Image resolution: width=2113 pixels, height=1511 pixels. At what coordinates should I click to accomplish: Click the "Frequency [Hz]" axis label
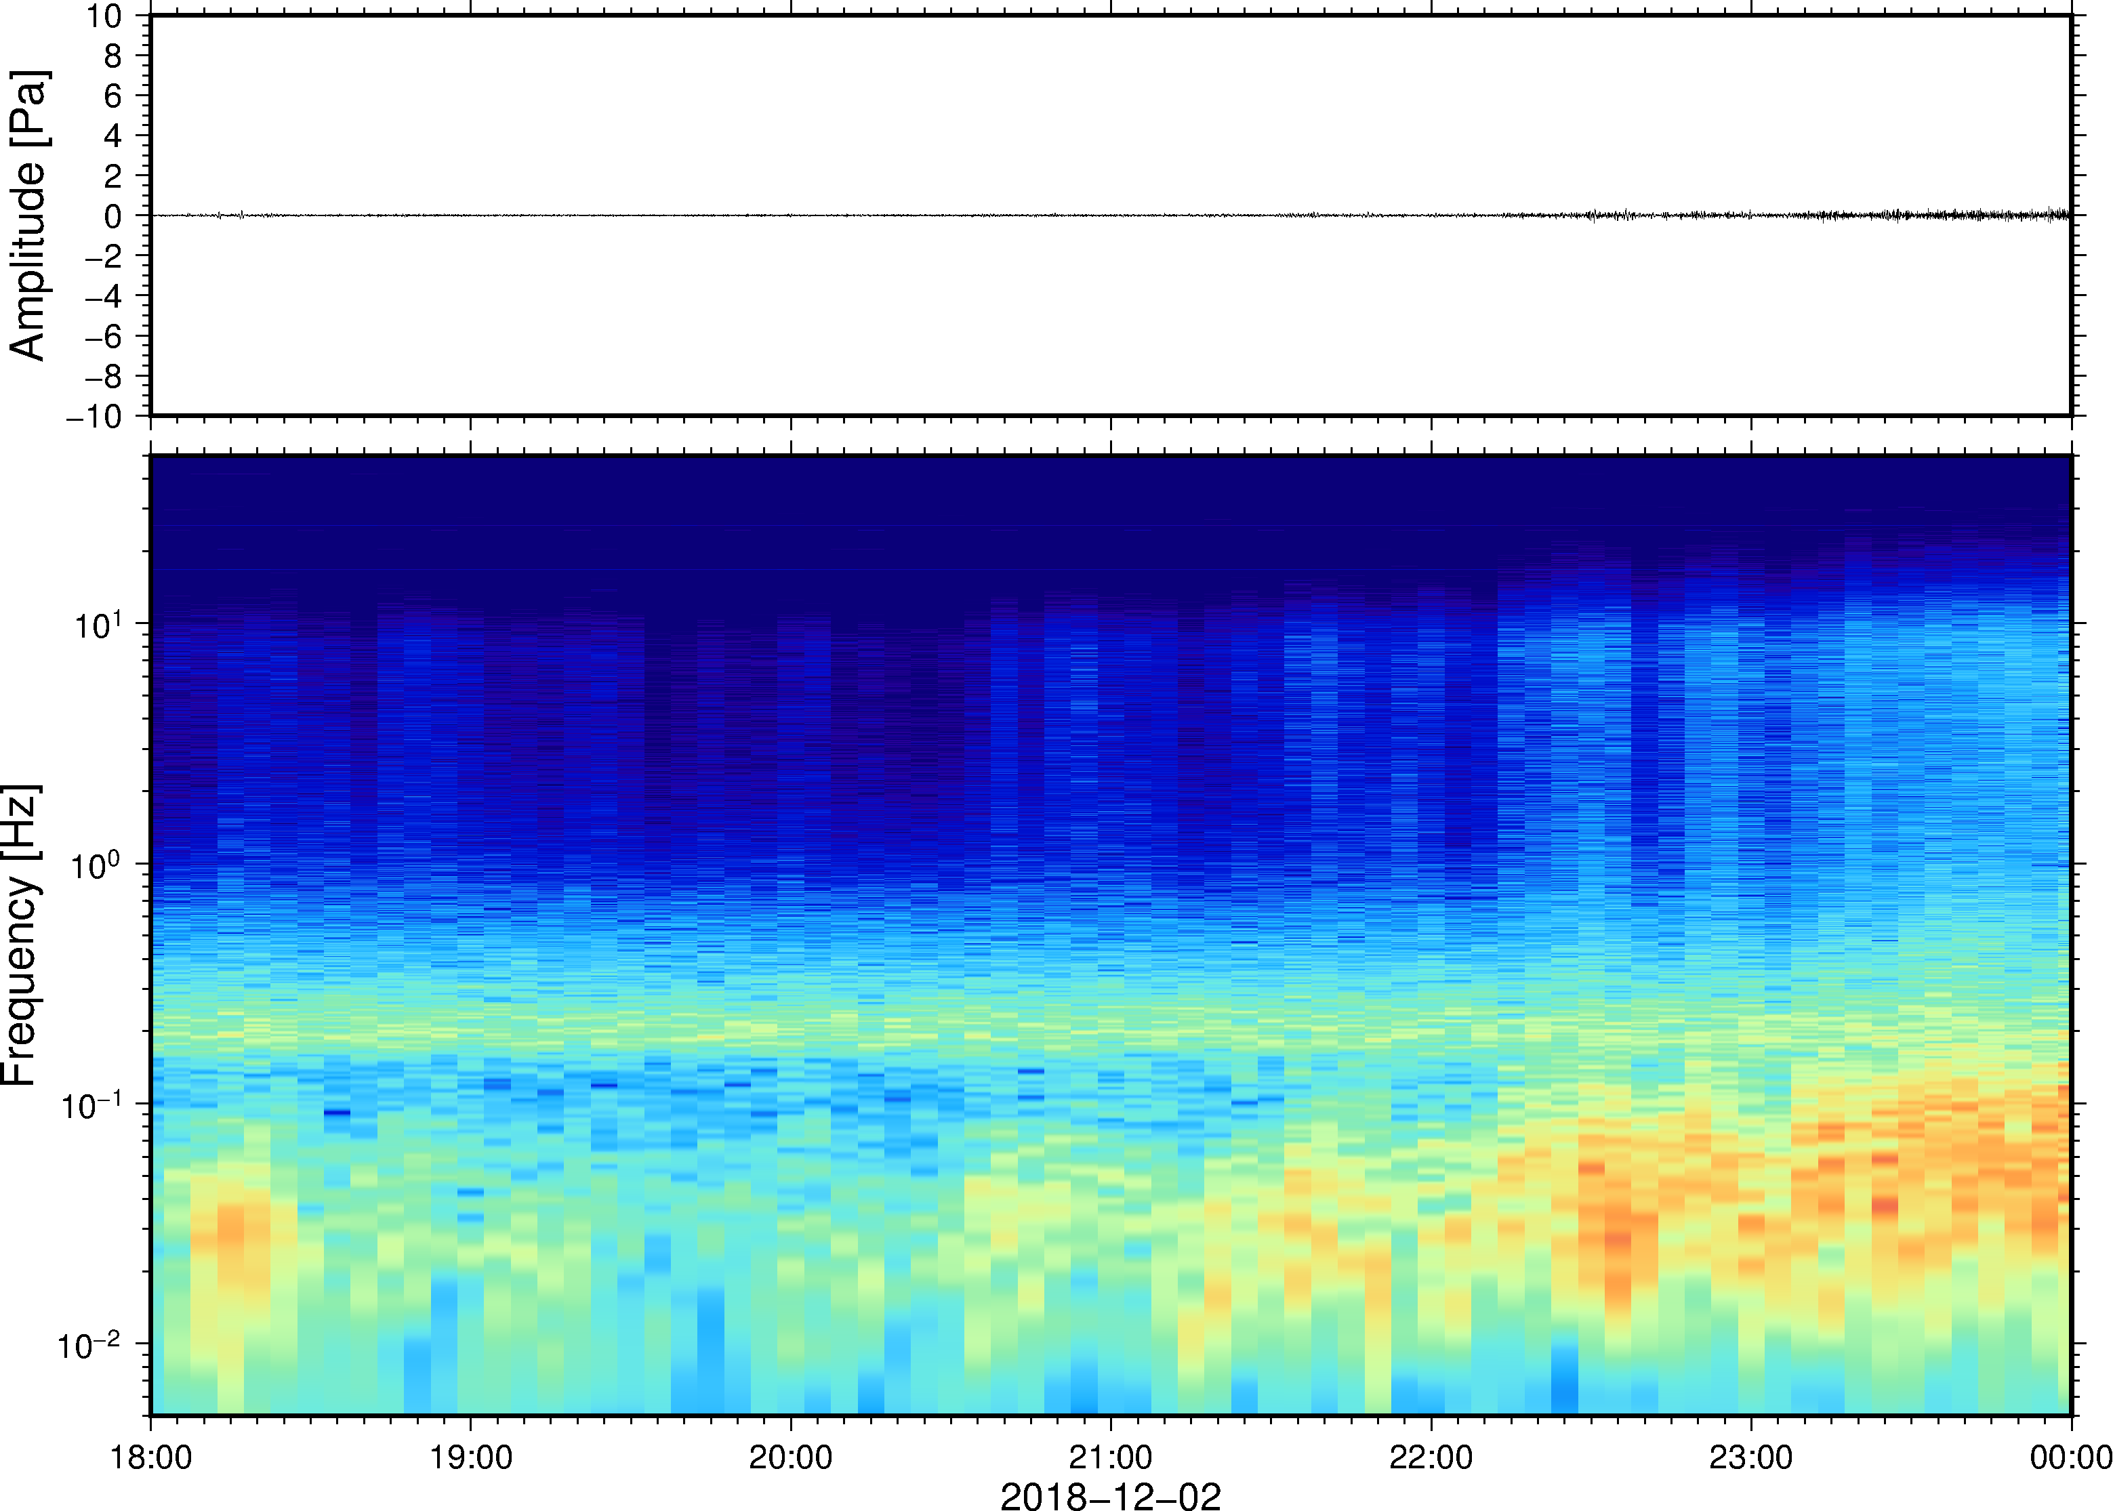(x=20, y=936)
